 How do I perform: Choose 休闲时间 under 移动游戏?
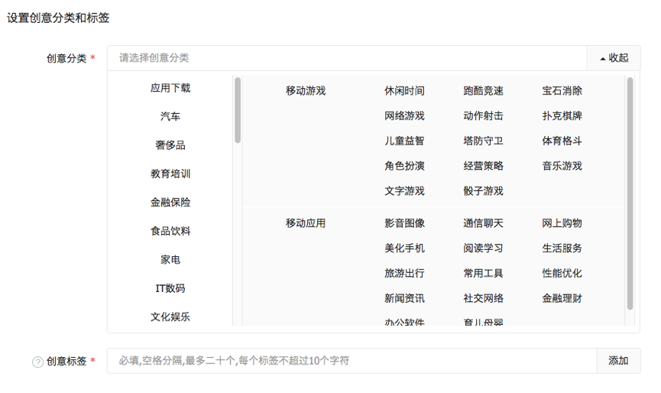(x=404, y=91)
